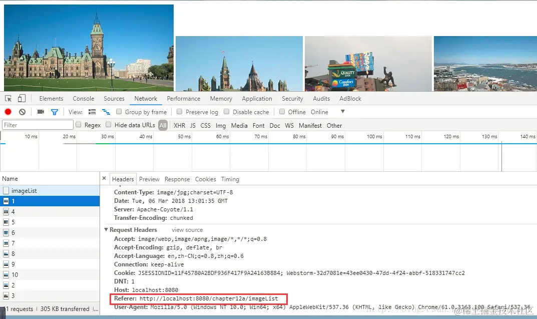
Task: Filter requests by WS
Action: tap(289, 125)
